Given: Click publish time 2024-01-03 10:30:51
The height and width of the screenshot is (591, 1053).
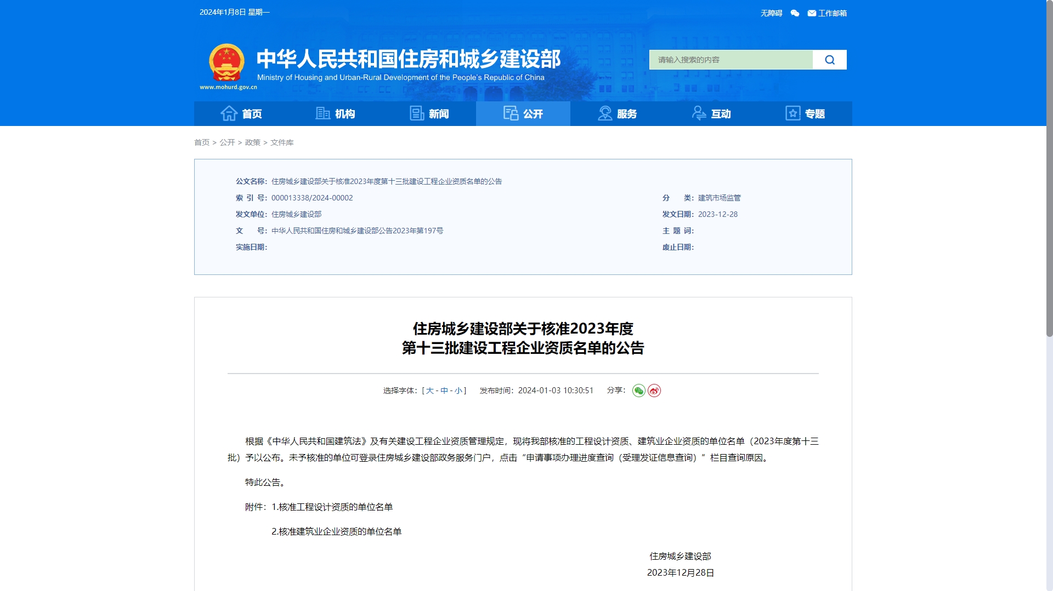Looking at the screenshot, I should click(556, 391).
